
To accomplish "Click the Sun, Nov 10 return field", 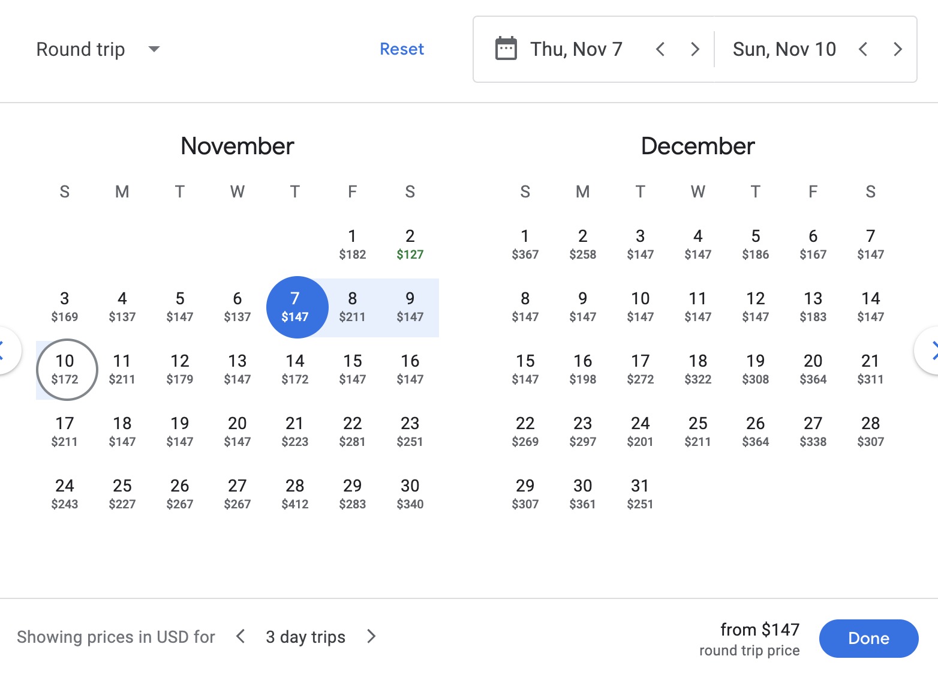I will (x=784, y=49).
